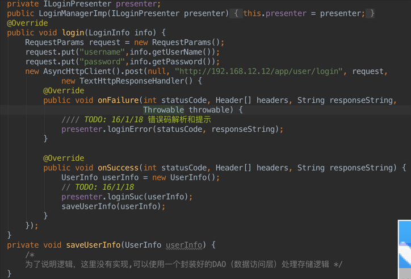Select the ILoginPresenter type in the field declaration
The image size is (411, 279).
tap(77, 3)
